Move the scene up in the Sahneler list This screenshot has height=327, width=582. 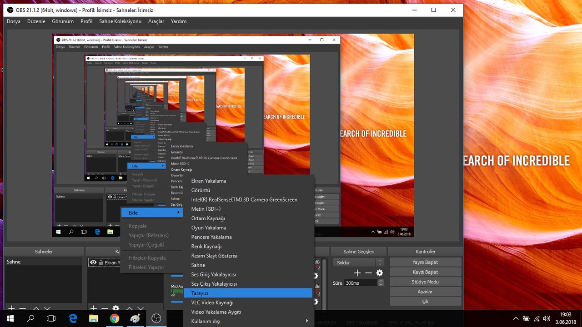pos(36,308)
